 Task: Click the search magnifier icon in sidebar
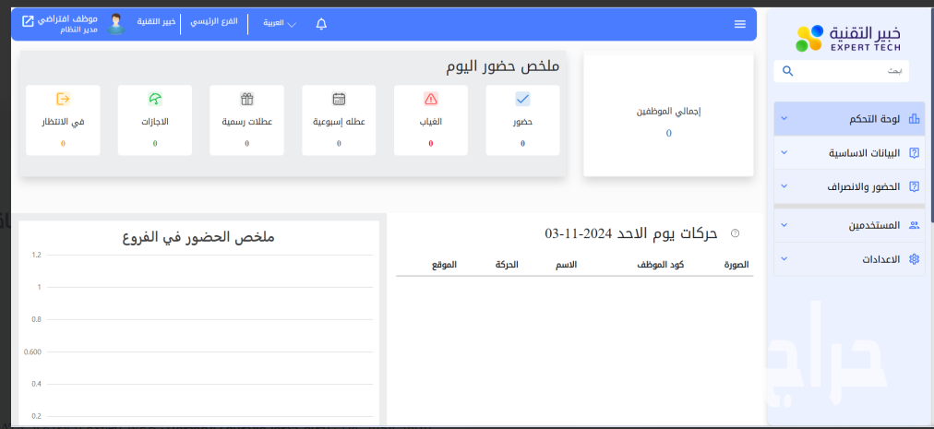787,71
